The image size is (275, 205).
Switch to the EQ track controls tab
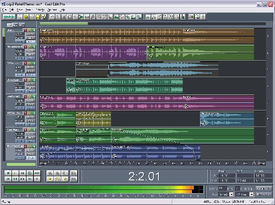[15, 24]
